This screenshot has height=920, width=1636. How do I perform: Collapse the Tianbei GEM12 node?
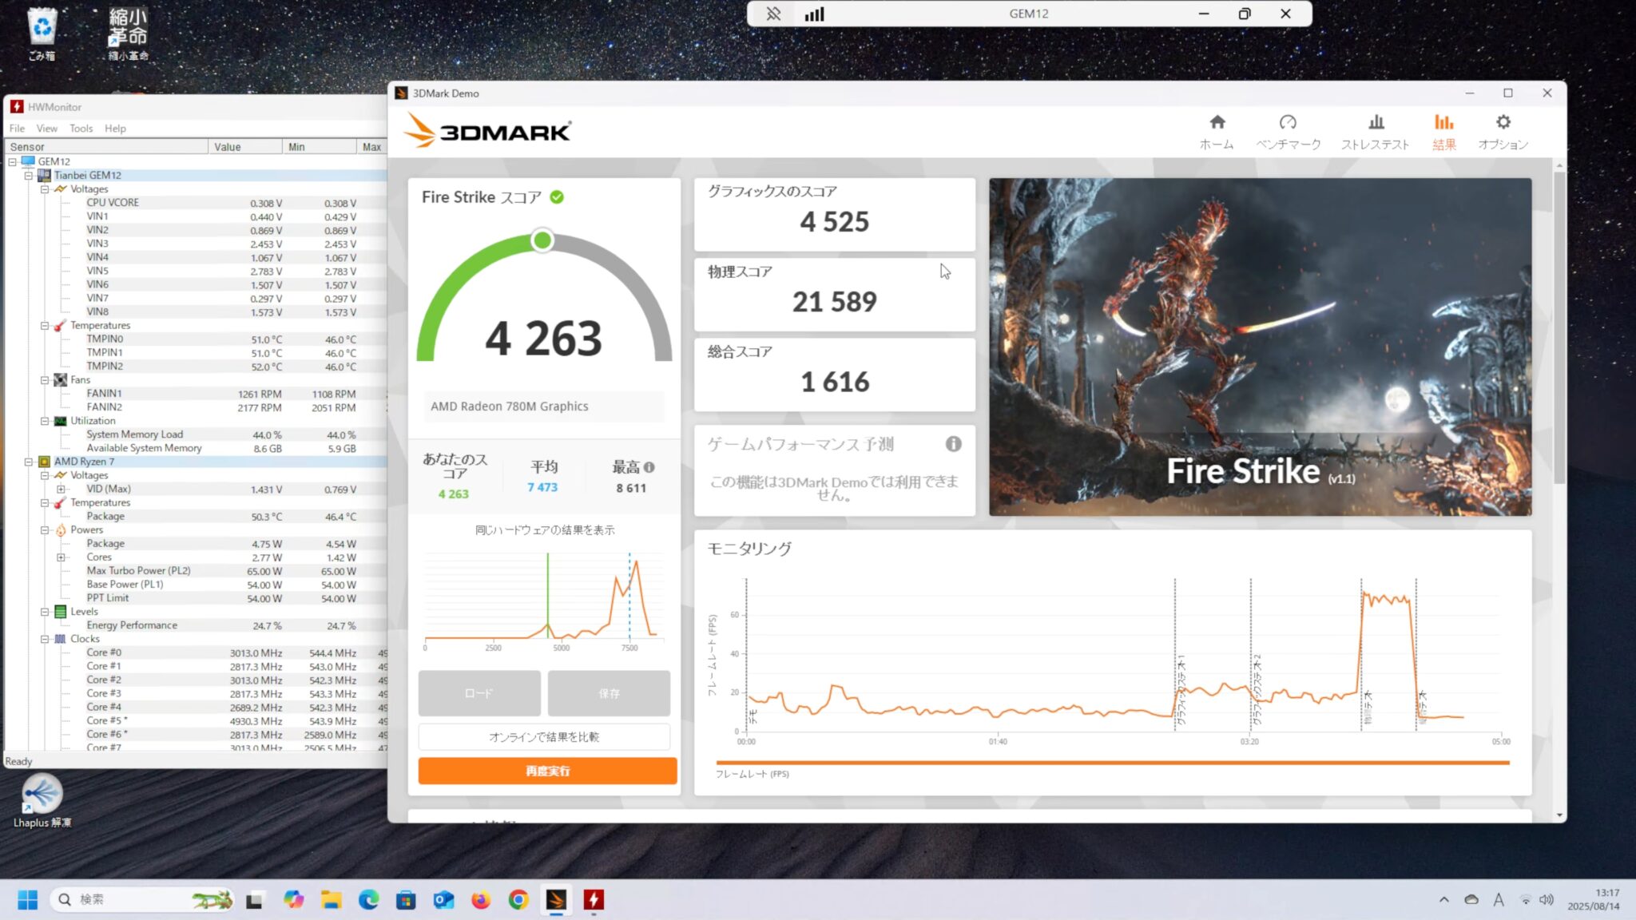(x=29, y=175)
